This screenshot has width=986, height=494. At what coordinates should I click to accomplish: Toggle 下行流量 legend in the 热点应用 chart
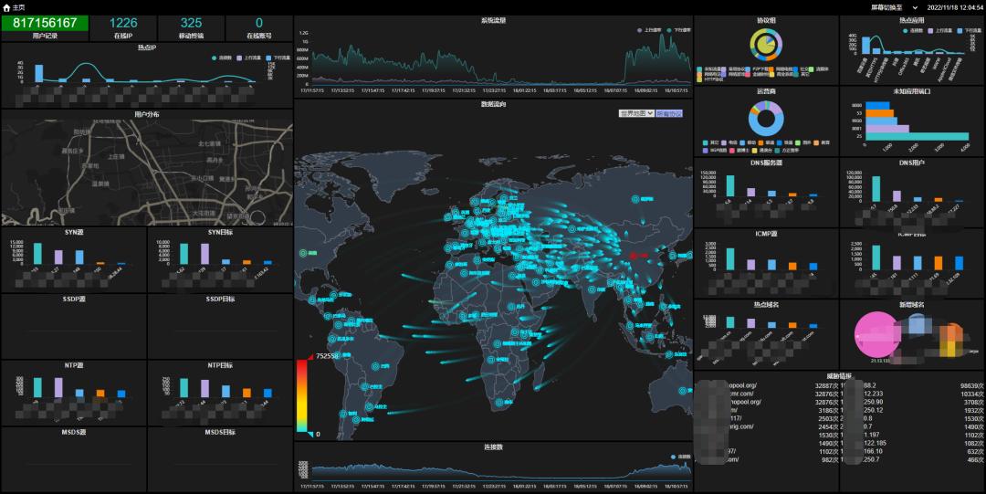(969, 30)
